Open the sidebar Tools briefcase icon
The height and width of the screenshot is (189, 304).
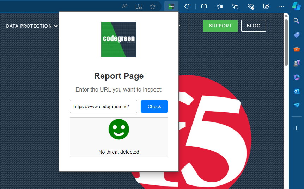(x=297, y=49)
